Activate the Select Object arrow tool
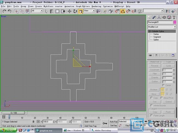The height and width of the screenshot is (133, 178). [46, 11]
